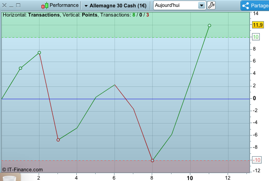
Task: Click the 'Points' vertical axis label
Action: [x=90, y=15]
